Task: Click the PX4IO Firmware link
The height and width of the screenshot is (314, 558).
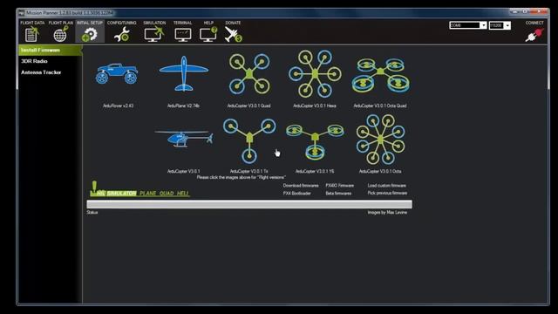Action: click(339, 186)
